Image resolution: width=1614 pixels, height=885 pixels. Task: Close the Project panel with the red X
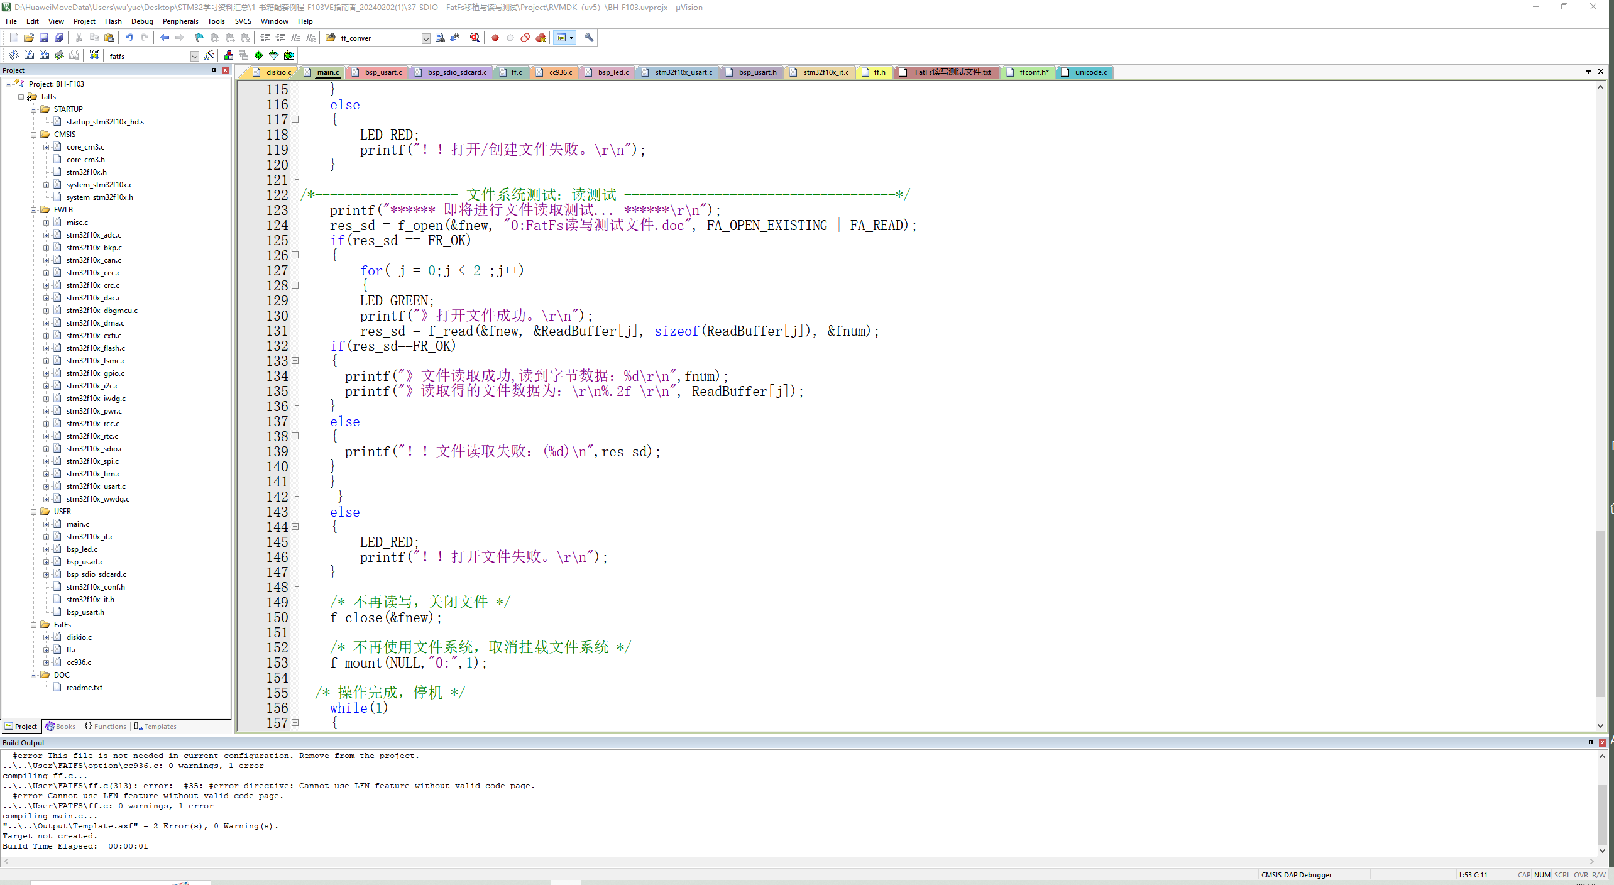226,70
